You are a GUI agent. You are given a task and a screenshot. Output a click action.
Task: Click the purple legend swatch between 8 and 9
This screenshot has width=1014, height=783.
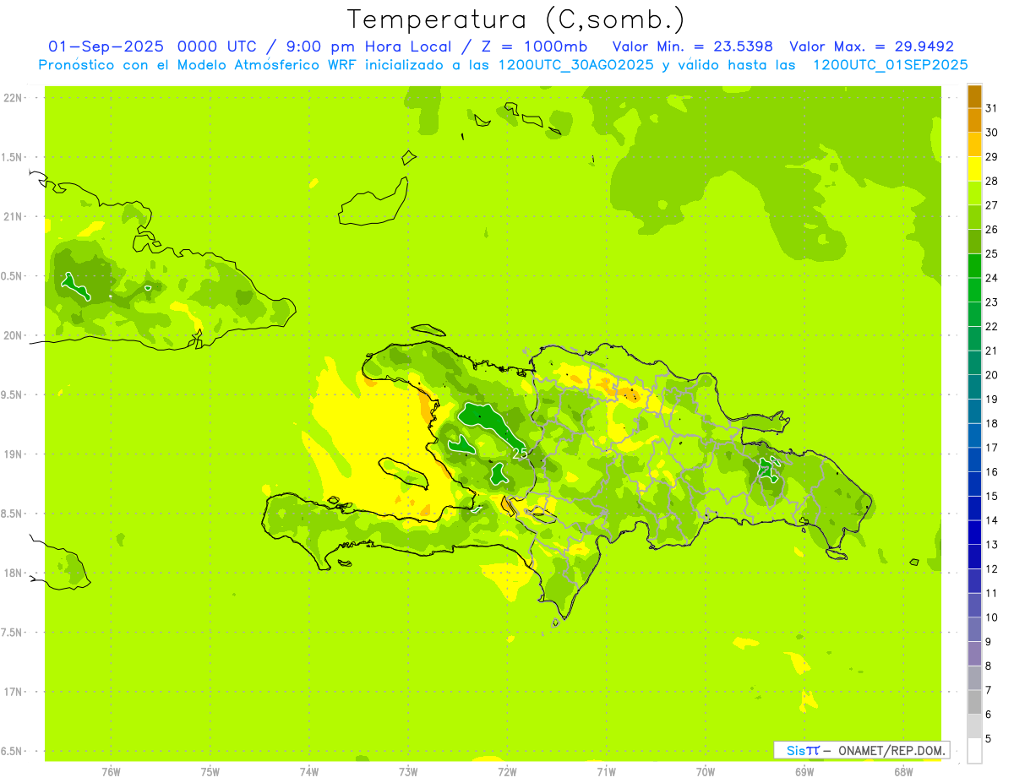(x=974, y=654)
